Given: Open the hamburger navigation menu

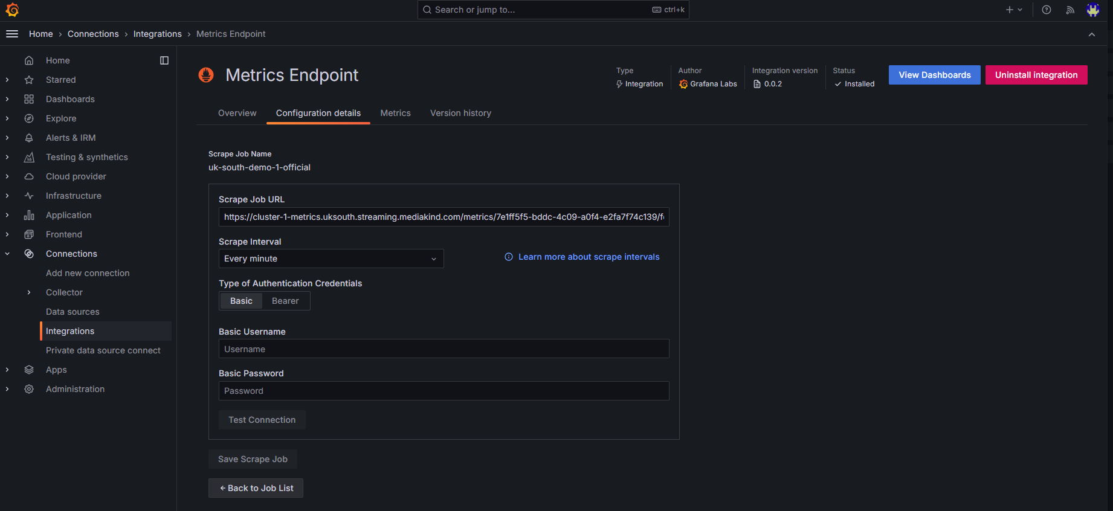Looking at the screenshot, I should 12,34.
